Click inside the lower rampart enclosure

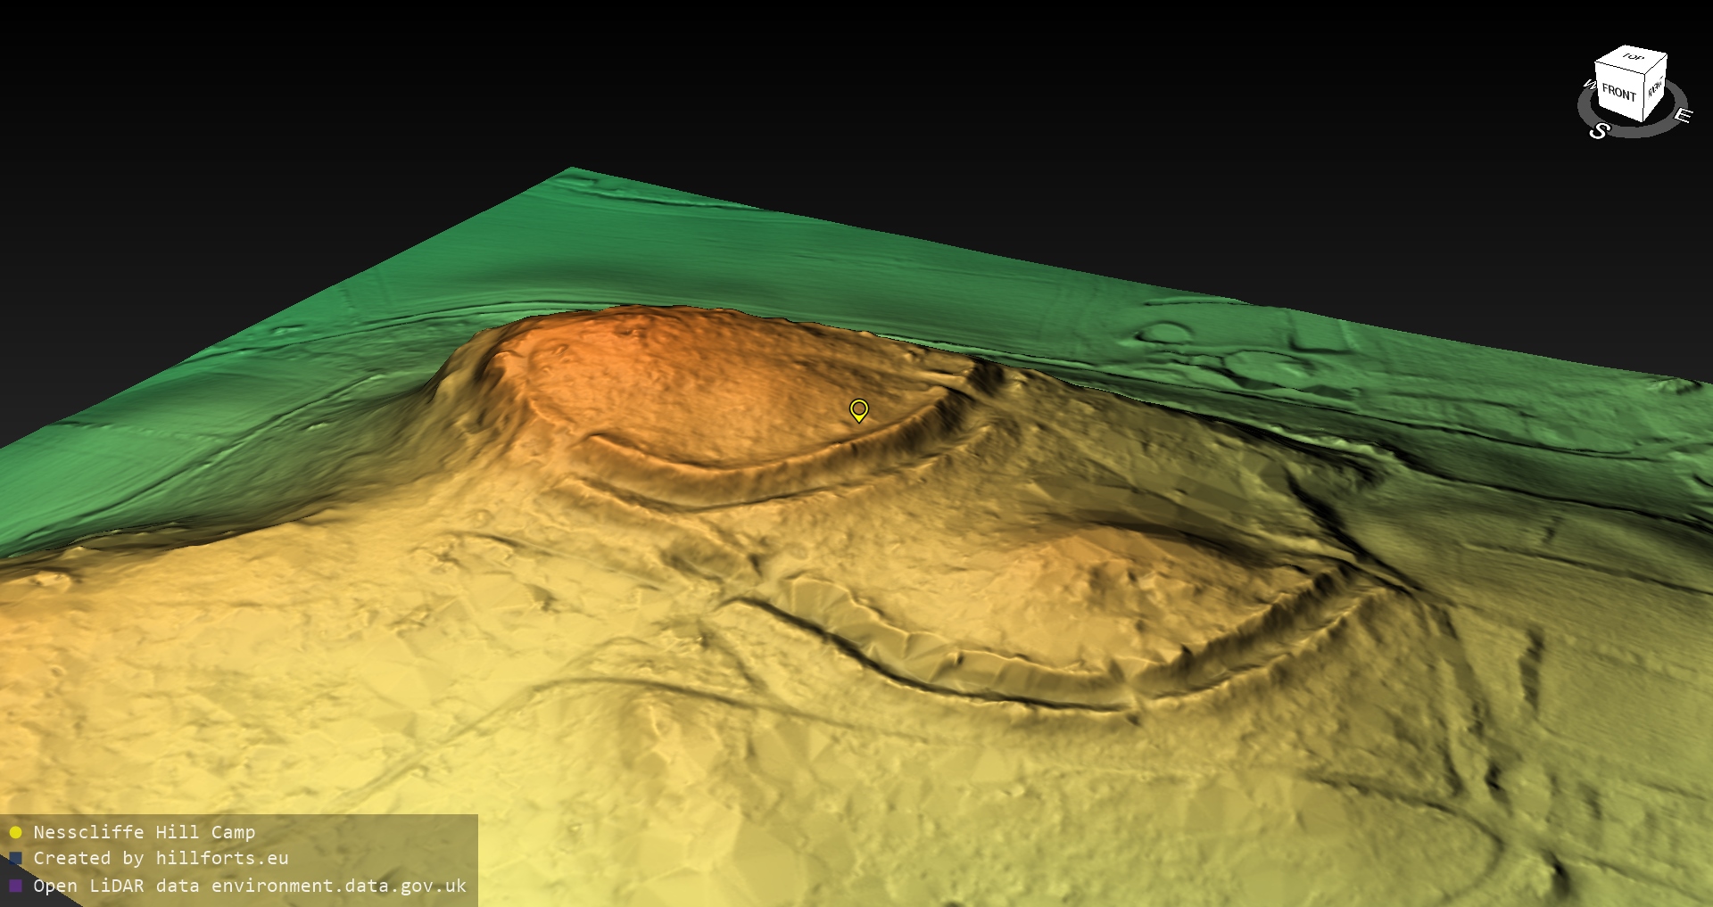[x=1071, y=606]
